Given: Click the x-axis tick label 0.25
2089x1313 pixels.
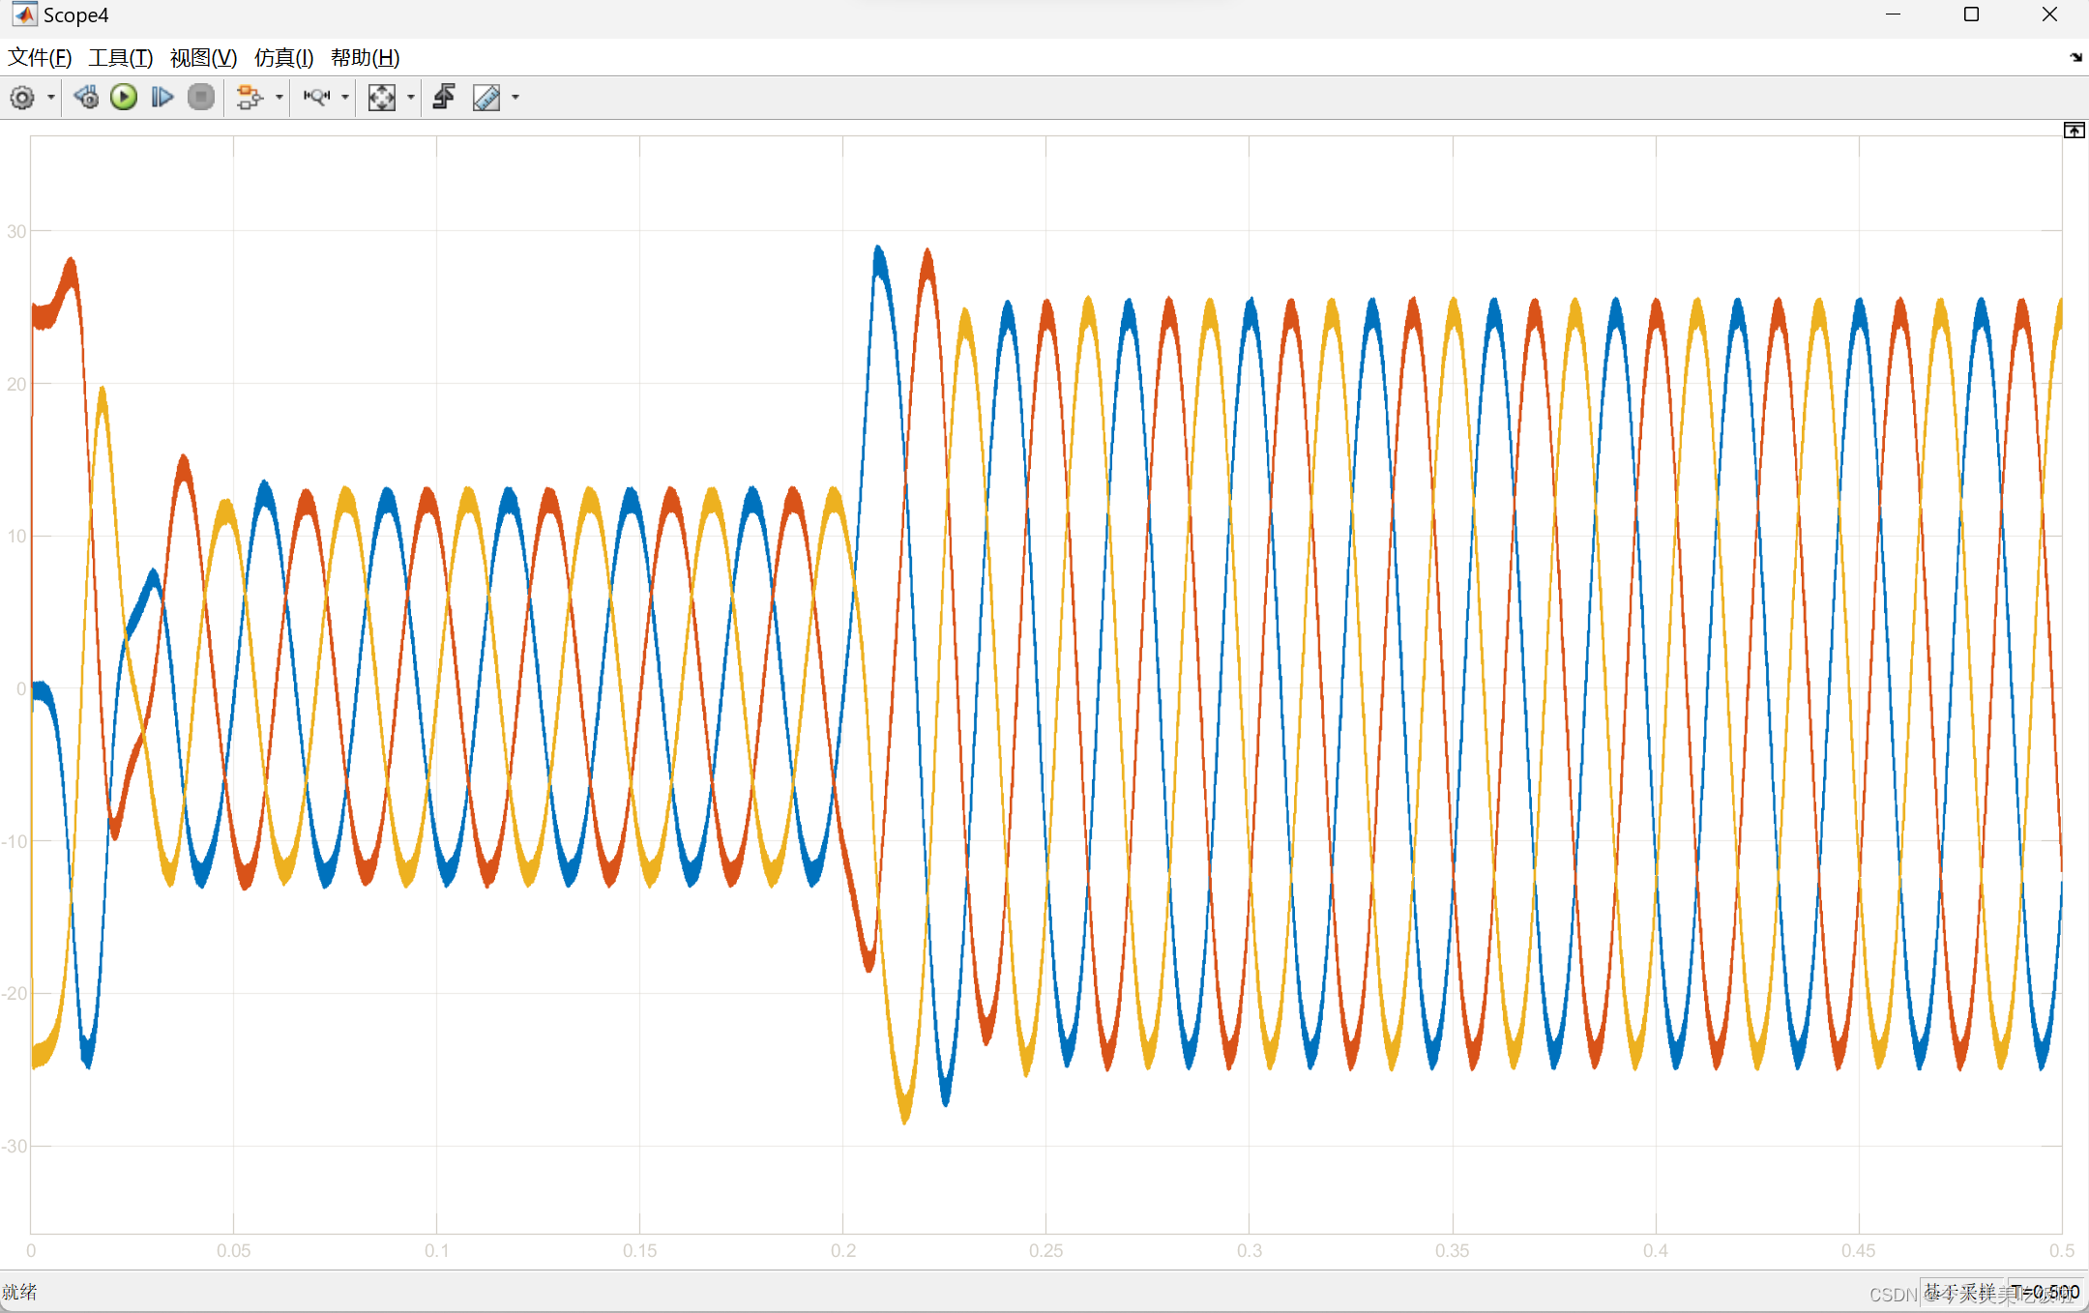Looking at the screenshot, I should coord(1045,1251).
